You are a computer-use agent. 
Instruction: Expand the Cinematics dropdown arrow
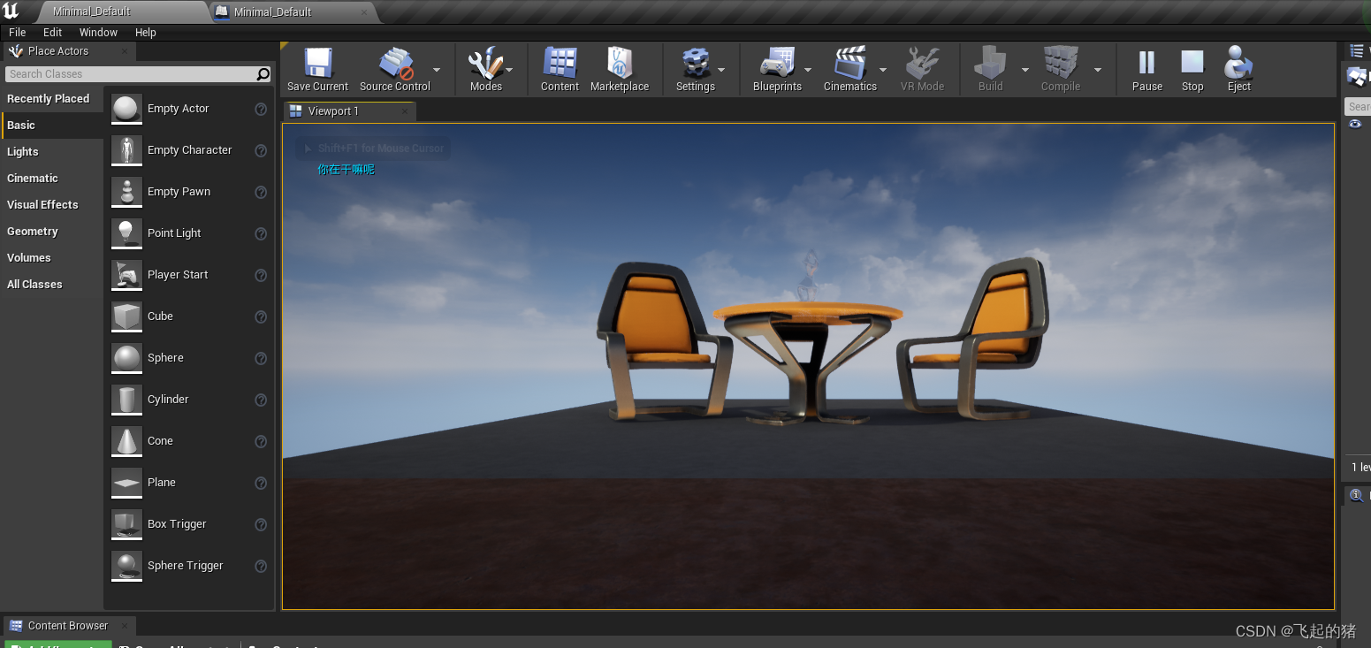coord(883,70)
